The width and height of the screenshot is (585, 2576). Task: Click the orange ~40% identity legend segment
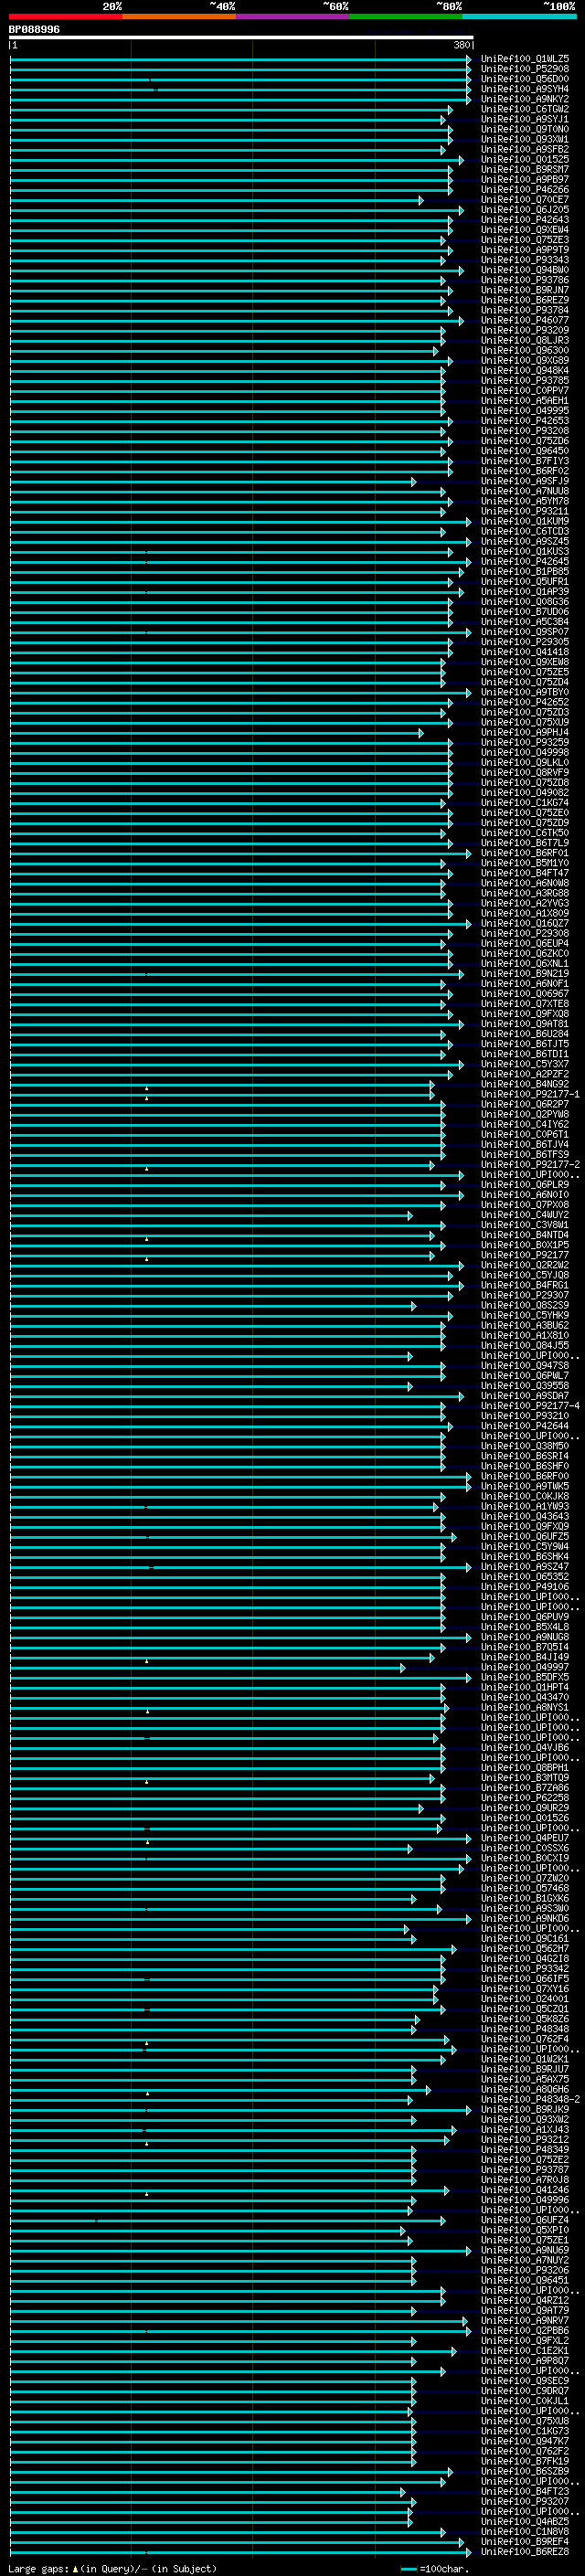click(179, 16)
